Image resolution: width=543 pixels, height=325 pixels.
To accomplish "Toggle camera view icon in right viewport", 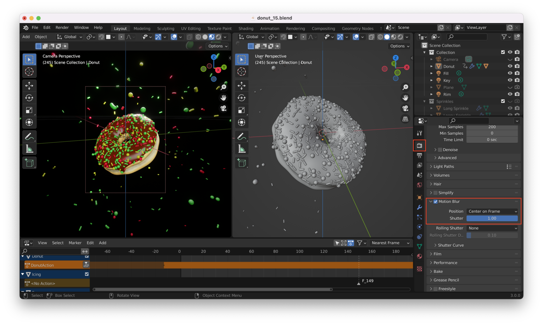I will coord(405,108).
